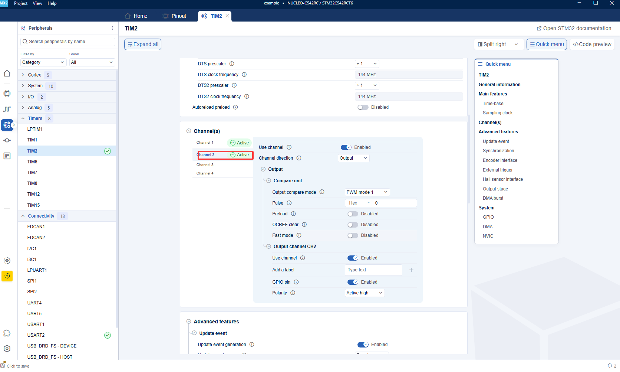Click the plus icon next to Add a label
This screenshot has width=620, height=372.
411,270
